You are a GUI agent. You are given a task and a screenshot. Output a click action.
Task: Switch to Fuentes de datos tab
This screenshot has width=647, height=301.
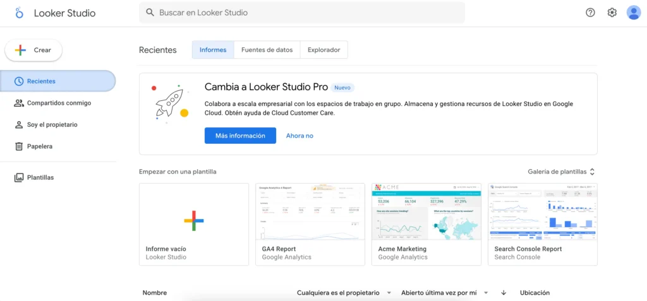tap(267, 50)
